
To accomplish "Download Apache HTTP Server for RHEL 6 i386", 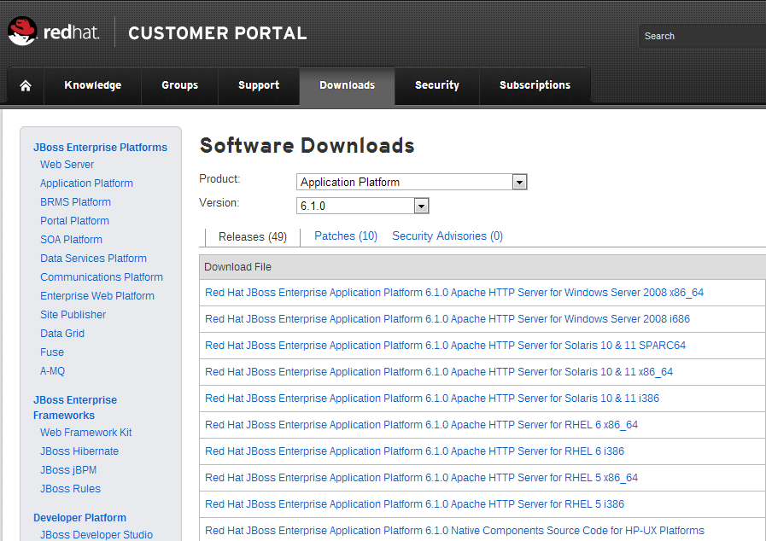I will [x=414, y=451].
